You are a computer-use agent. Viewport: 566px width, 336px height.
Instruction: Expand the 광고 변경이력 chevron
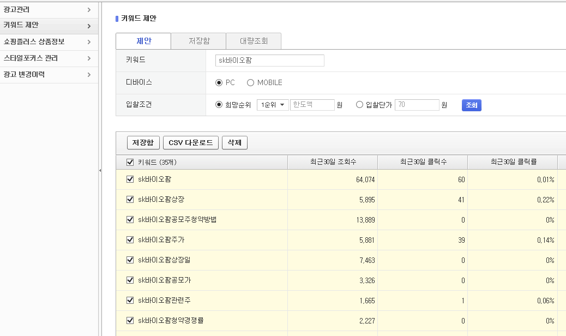tap(89, 75)
